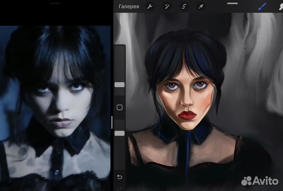This screenshot has width=283, height=191.
Task: Activate the Selection tool
Action: pos(184,6)
